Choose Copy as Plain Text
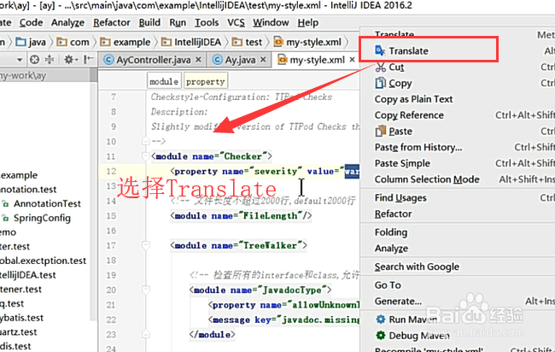 (413, 99)
